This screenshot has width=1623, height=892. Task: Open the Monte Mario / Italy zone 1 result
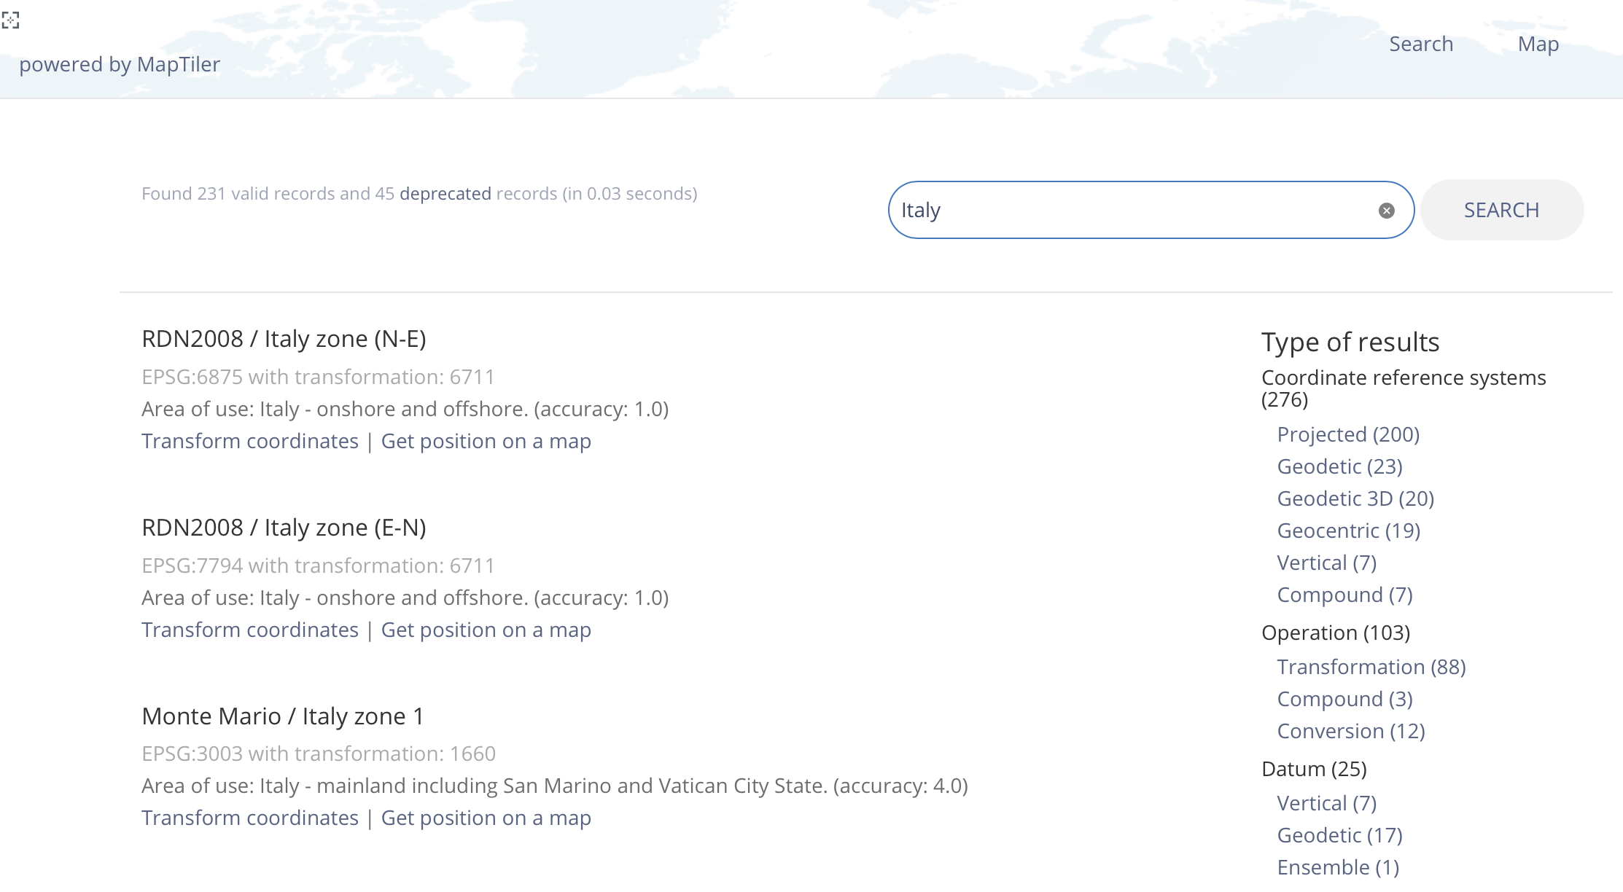[x=282, y=716]
